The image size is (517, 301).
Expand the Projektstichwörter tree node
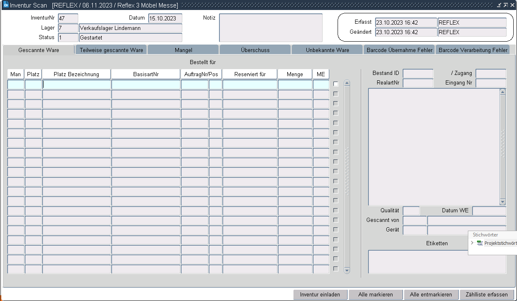(x=472, y=243)
